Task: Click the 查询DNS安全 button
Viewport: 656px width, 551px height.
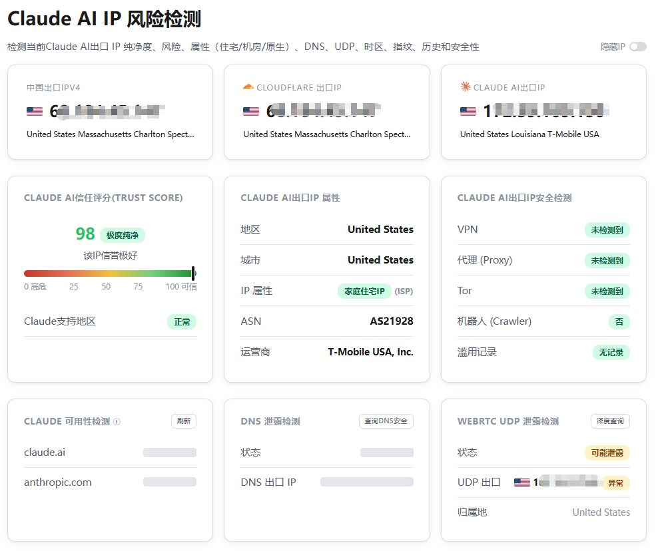Action: 386,421
